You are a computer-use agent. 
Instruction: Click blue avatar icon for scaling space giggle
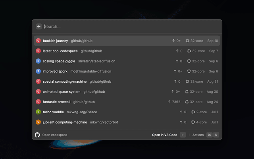point(38,61)
